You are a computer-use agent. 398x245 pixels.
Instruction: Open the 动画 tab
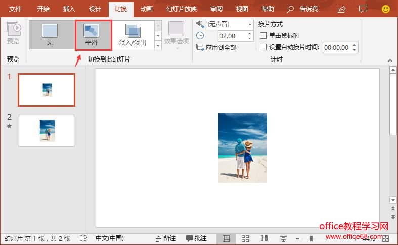pyautogui.click(x=147, y=9)
